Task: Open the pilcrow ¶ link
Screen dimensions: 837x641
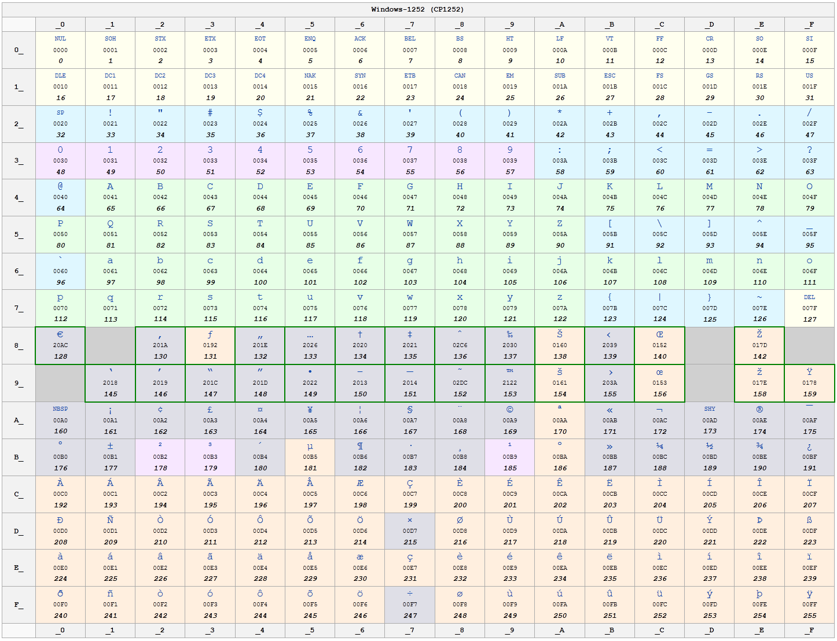Action: tap(360, 446)
